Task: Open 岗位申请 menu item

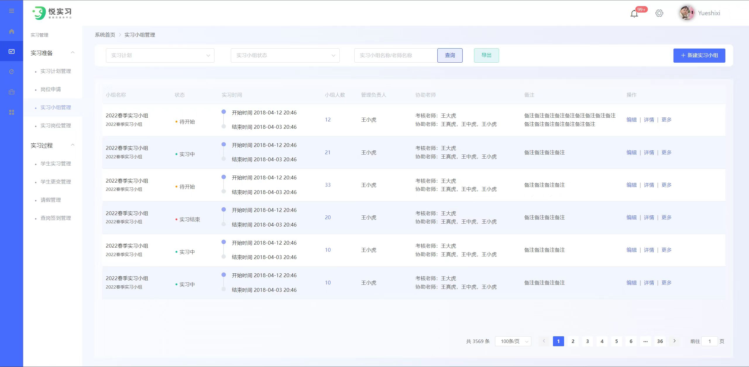Action: pos(51,89)
